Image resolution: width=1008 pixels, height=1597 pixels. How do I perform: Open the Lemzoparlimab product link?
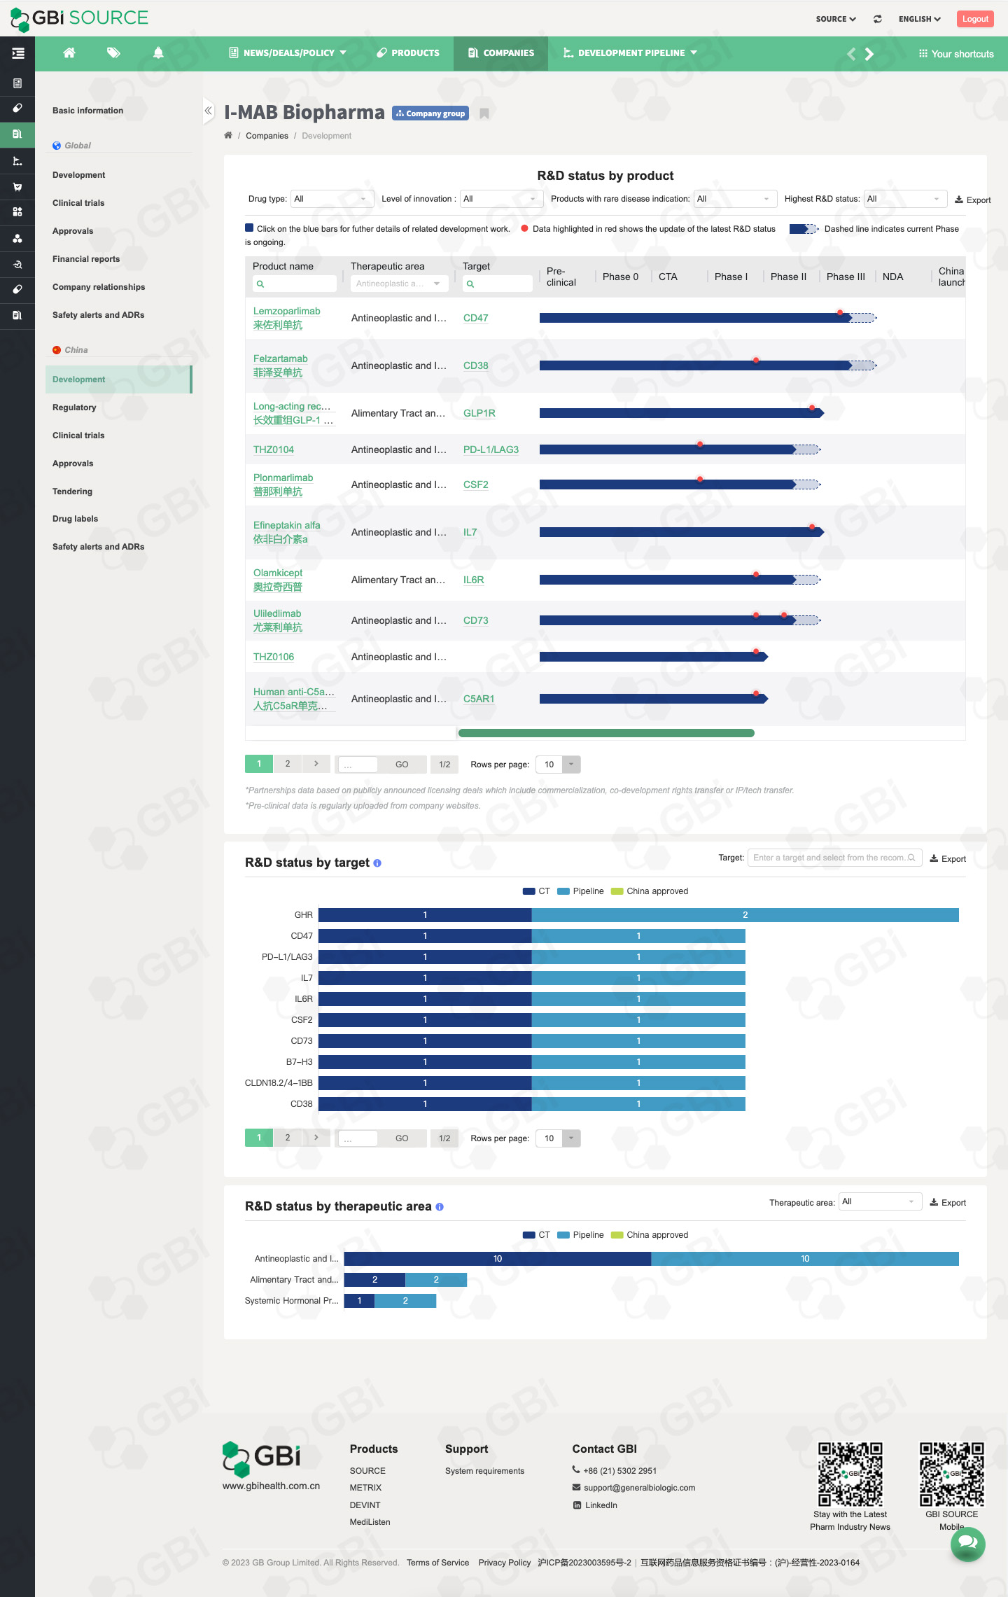(x=286, y=311)
